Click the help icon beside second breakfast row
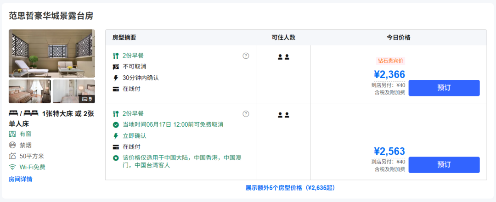496x202 pixels. point(246,114)
